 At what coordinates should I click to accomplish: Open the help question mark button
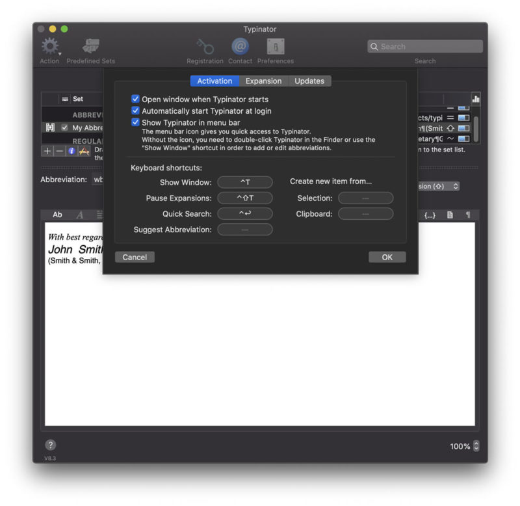51,445
